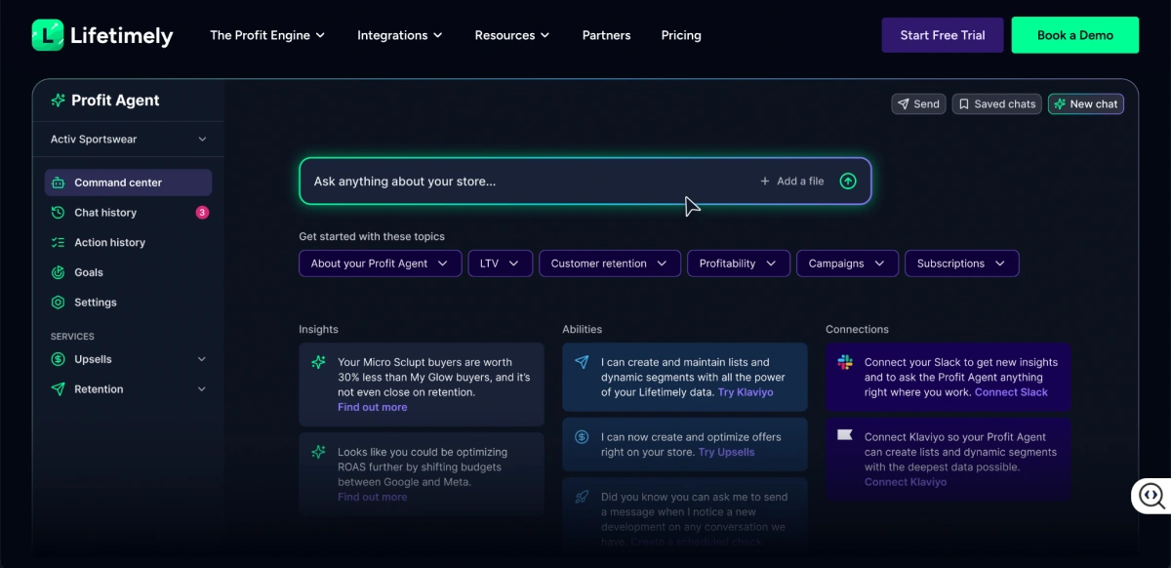Image resolution: width=1171 pixels, height=568 pixels.
Task: Click the Connect Slack link
Action: pos(1011,392)
